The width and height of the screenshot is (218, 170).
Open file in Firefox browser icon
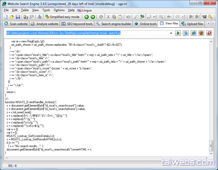click(x=201, y=33)
